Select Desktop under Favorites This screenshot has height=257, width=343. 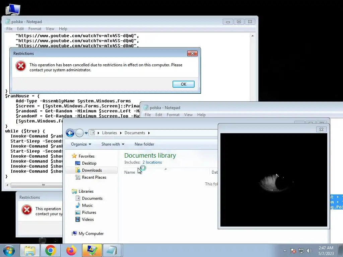[x=89, y=163]
